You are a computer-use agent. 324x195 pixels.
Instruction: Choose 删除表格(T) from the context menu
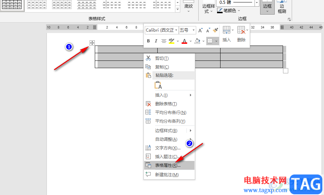(169, 104)
